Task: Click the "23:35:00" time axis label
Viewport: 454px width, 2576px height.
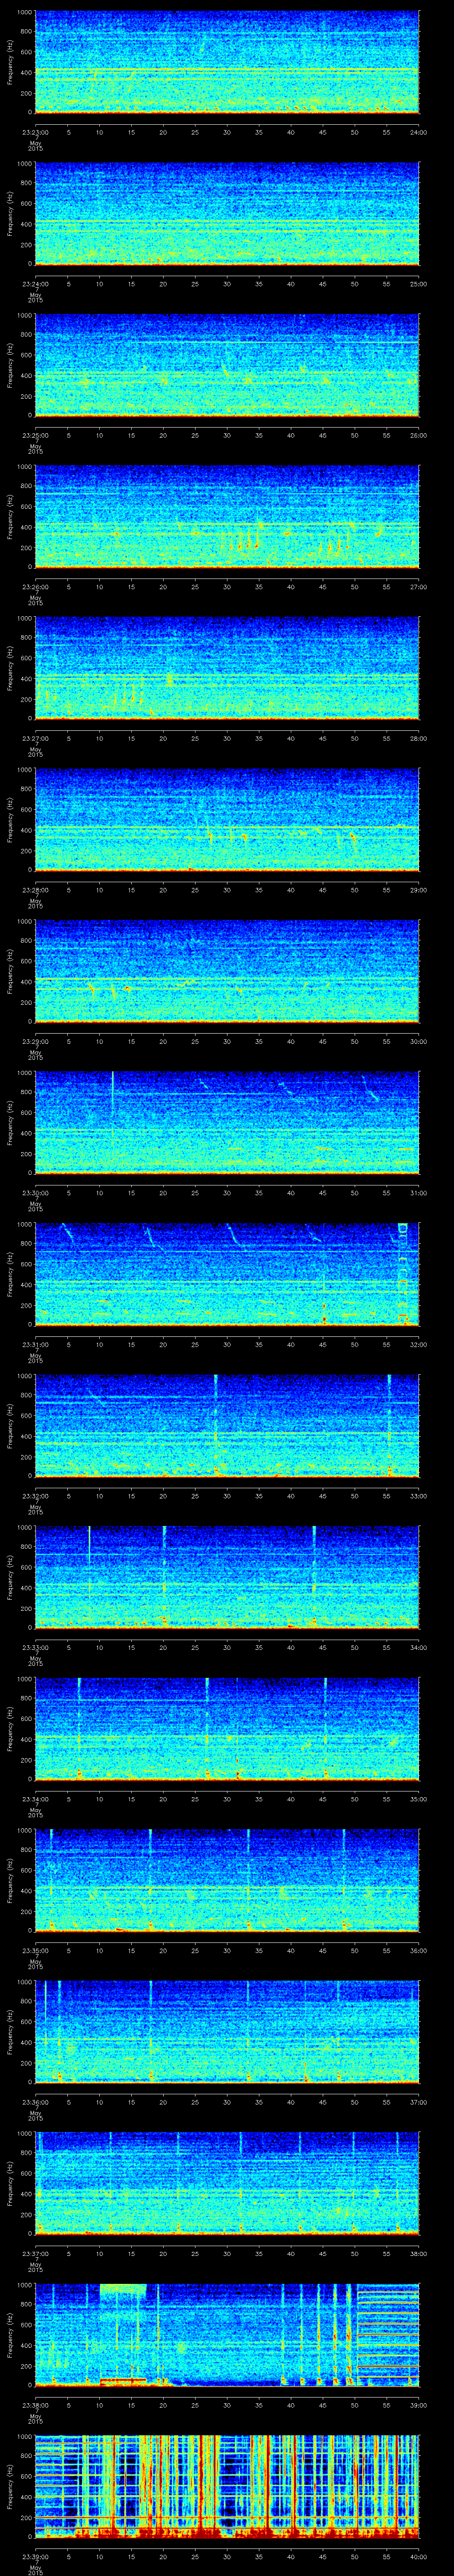Action: coord(35,1950)
